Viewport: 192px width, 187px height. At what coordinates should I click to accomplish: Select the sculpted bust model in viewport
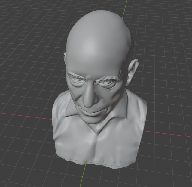[99, 89]
